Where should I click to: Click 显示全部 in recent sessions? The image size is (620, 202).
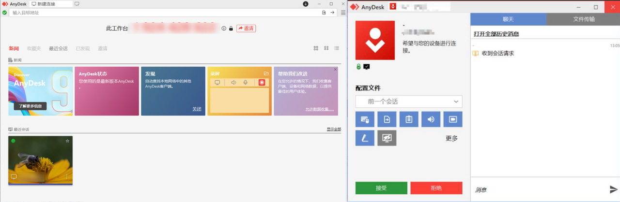pyautogui.click(x=334, y=129)
